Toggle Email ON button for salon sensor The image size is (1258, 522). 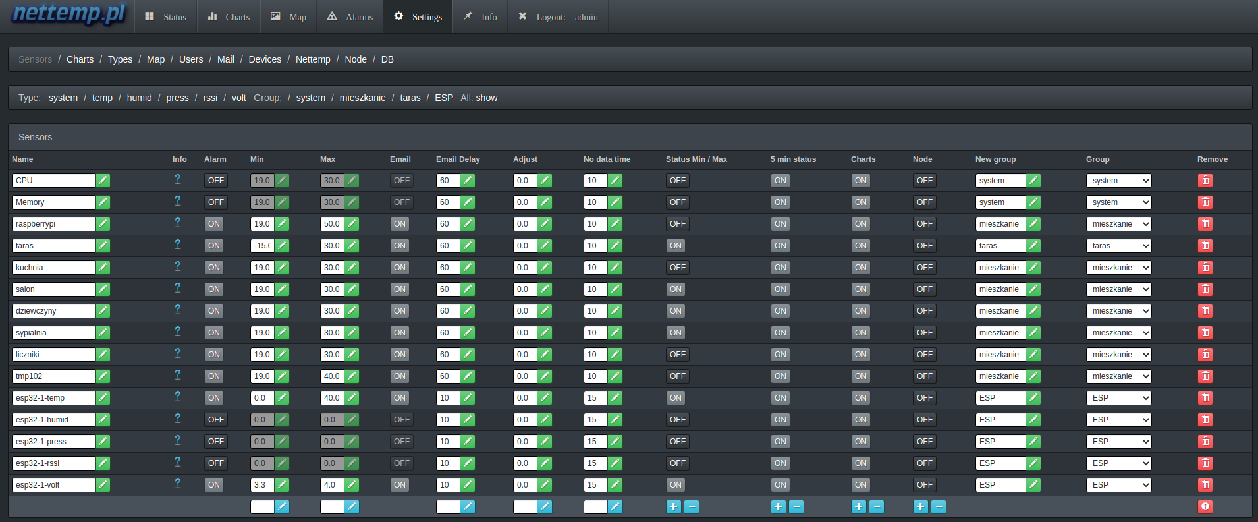400,289
